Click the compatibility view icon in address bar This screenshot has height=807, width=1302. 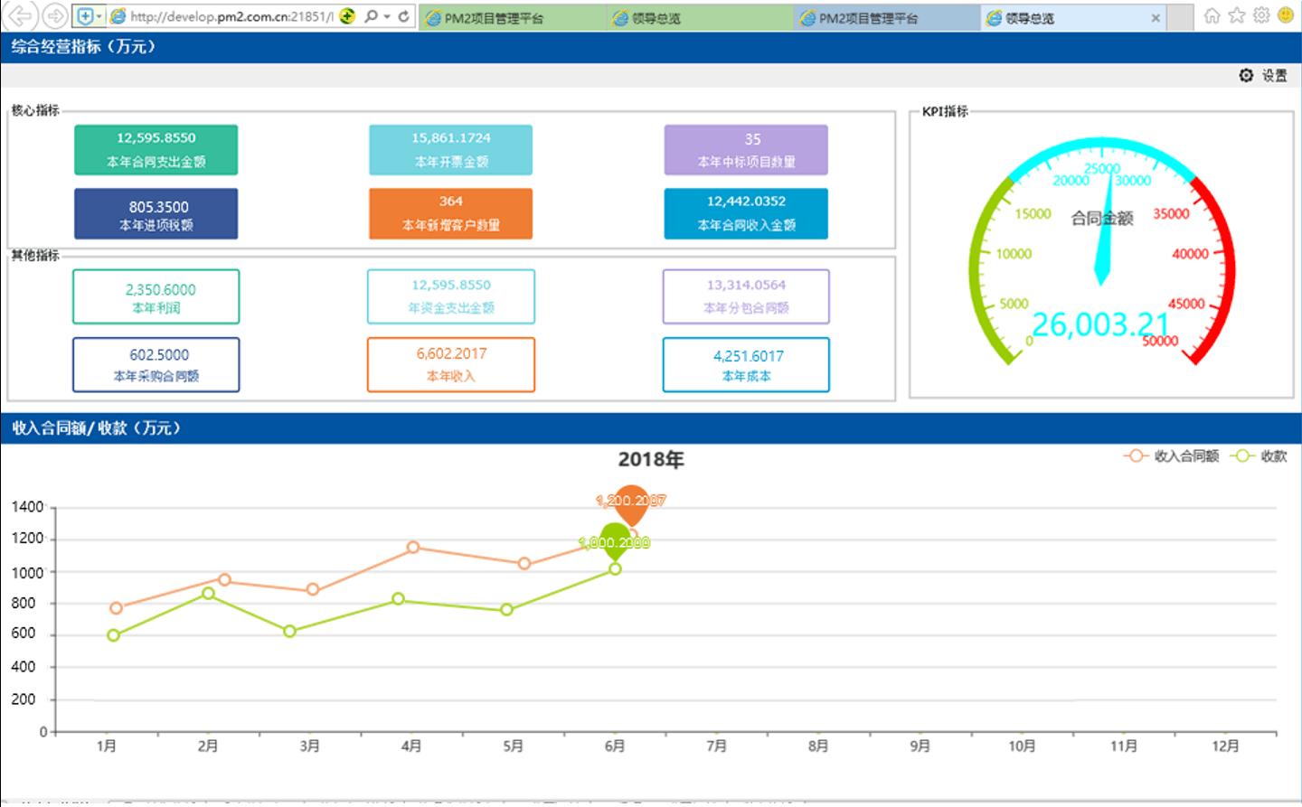click(x=347, y=16)
